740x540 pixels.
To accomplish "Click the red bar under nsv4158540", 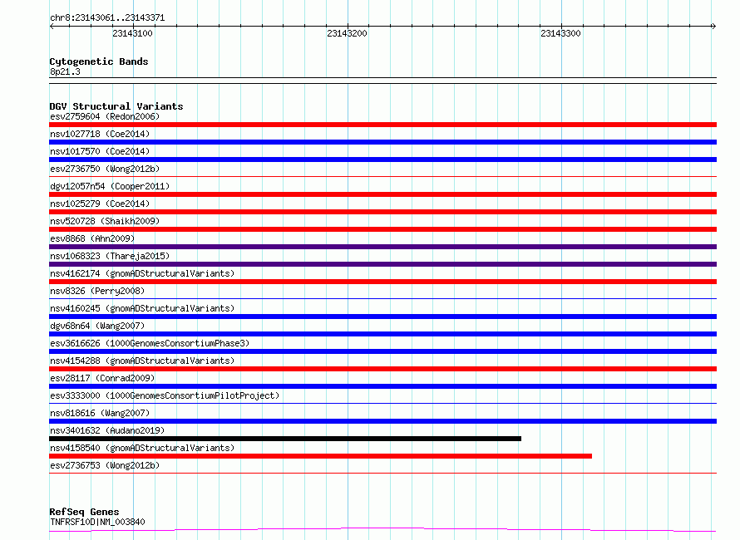I will [x=320, y=456].
